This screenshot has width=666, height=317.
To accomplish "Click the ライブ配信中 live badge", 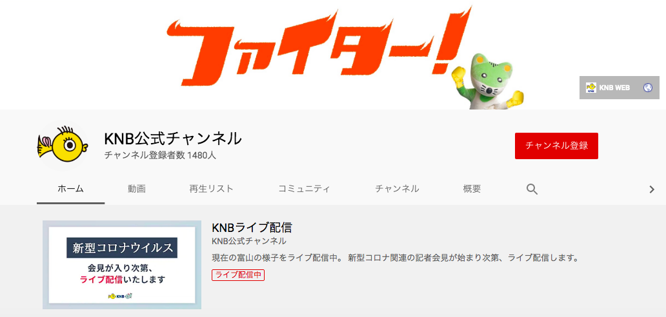I will pos(238,275).
